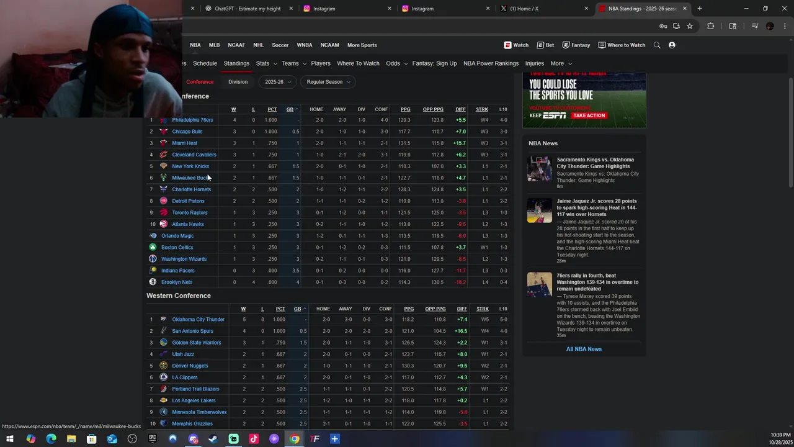Open the 2025-26 season dropdown

click(x=277, y=82)
